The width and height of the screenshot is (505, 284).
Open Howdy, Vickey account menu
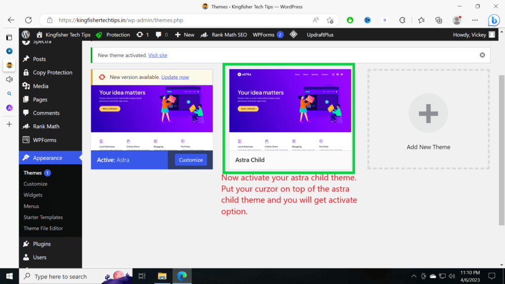tap(474, 35)
